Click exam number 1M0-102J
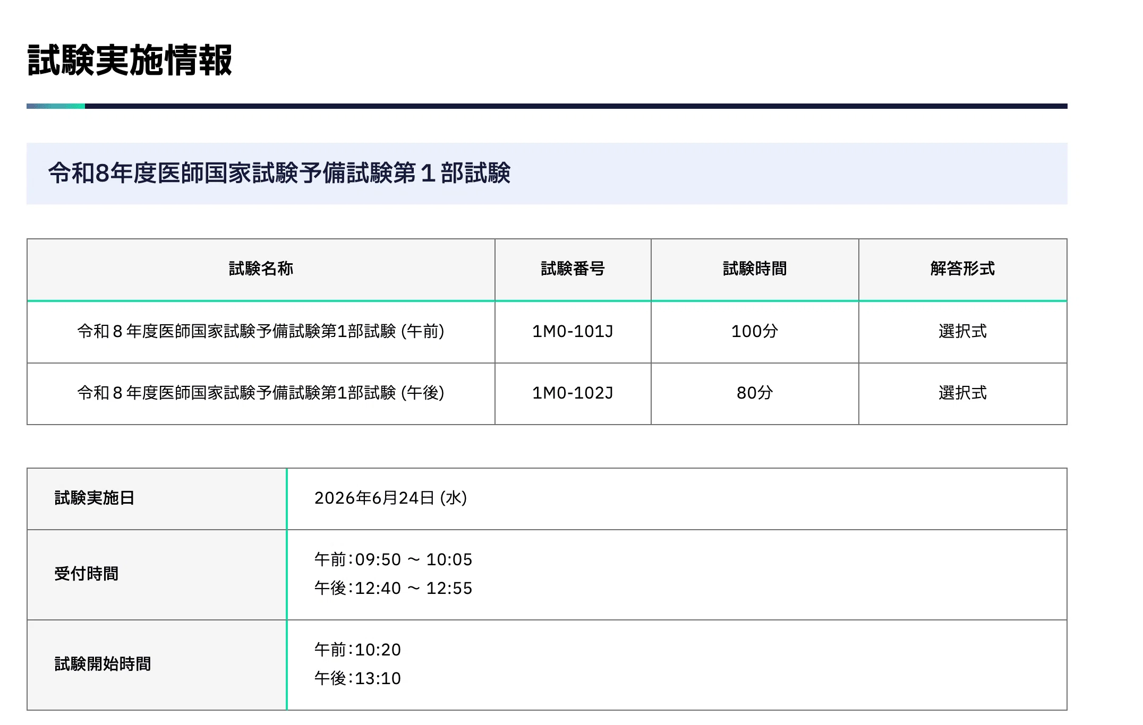Screen dimensions: 1143x725 (573, 393)
